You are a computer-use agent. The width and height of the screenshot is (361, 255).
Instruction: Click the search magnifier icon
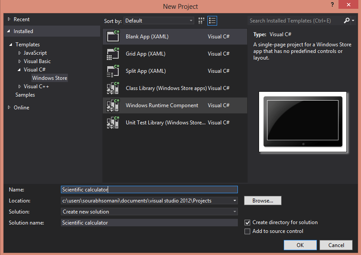tap(347, 21)
